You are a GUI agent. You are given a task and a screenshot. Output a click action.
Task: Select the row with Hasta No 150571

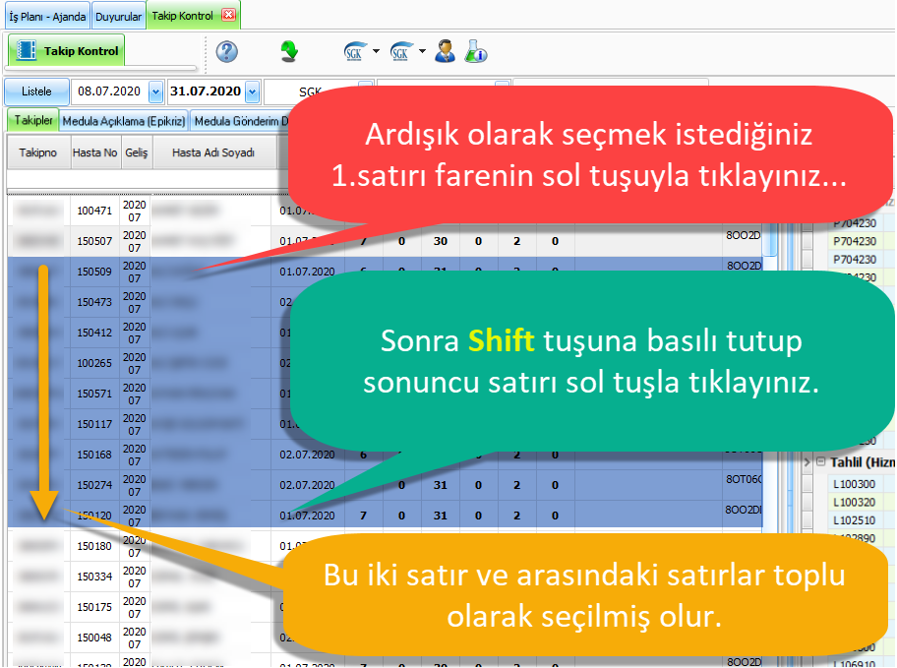[x=385, y=394]
